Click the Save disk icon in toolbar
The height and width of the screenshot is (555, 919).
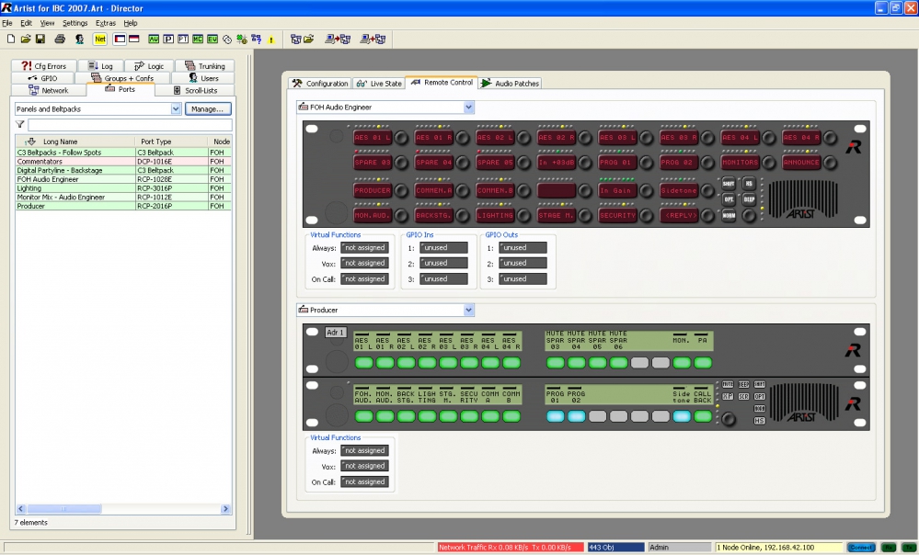pyautogui.click(x=40, y=40)
